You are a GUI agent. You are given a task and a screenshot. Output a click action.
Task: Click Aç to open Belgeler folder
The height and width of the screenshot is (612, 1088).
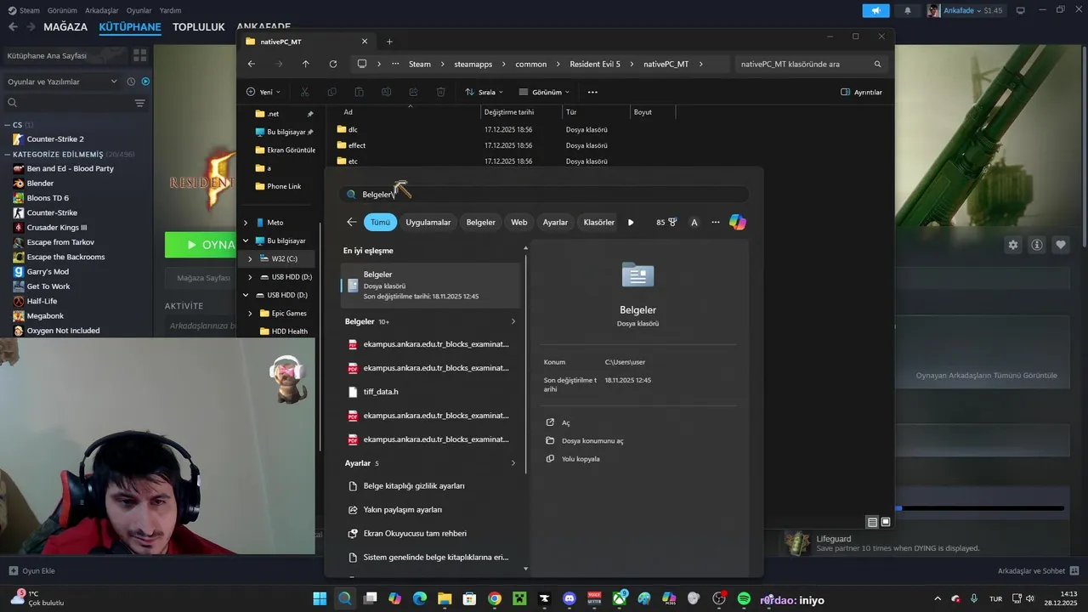click(565, 422)
